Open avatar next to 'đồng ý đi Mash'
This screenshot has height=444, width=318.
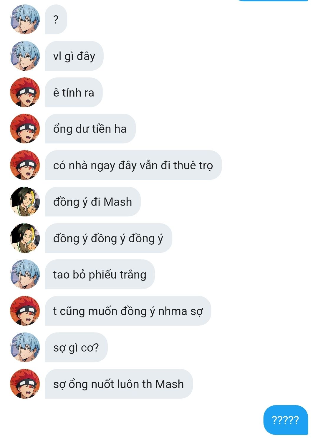point(25,202)
